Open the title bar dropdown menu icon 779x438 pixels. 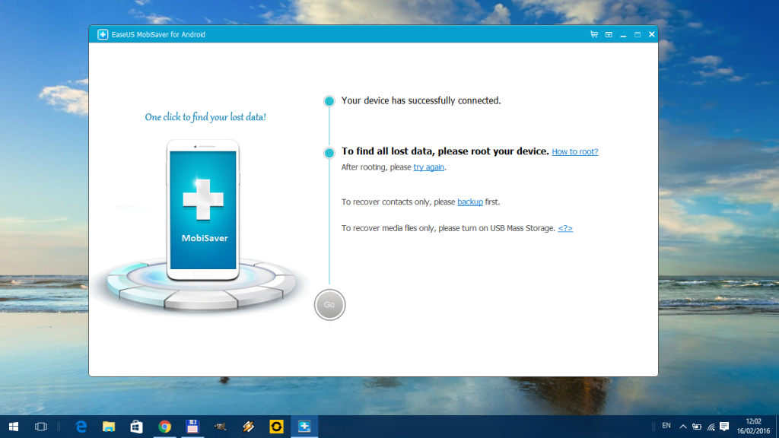pyautogui.click(x=609, y=34)
